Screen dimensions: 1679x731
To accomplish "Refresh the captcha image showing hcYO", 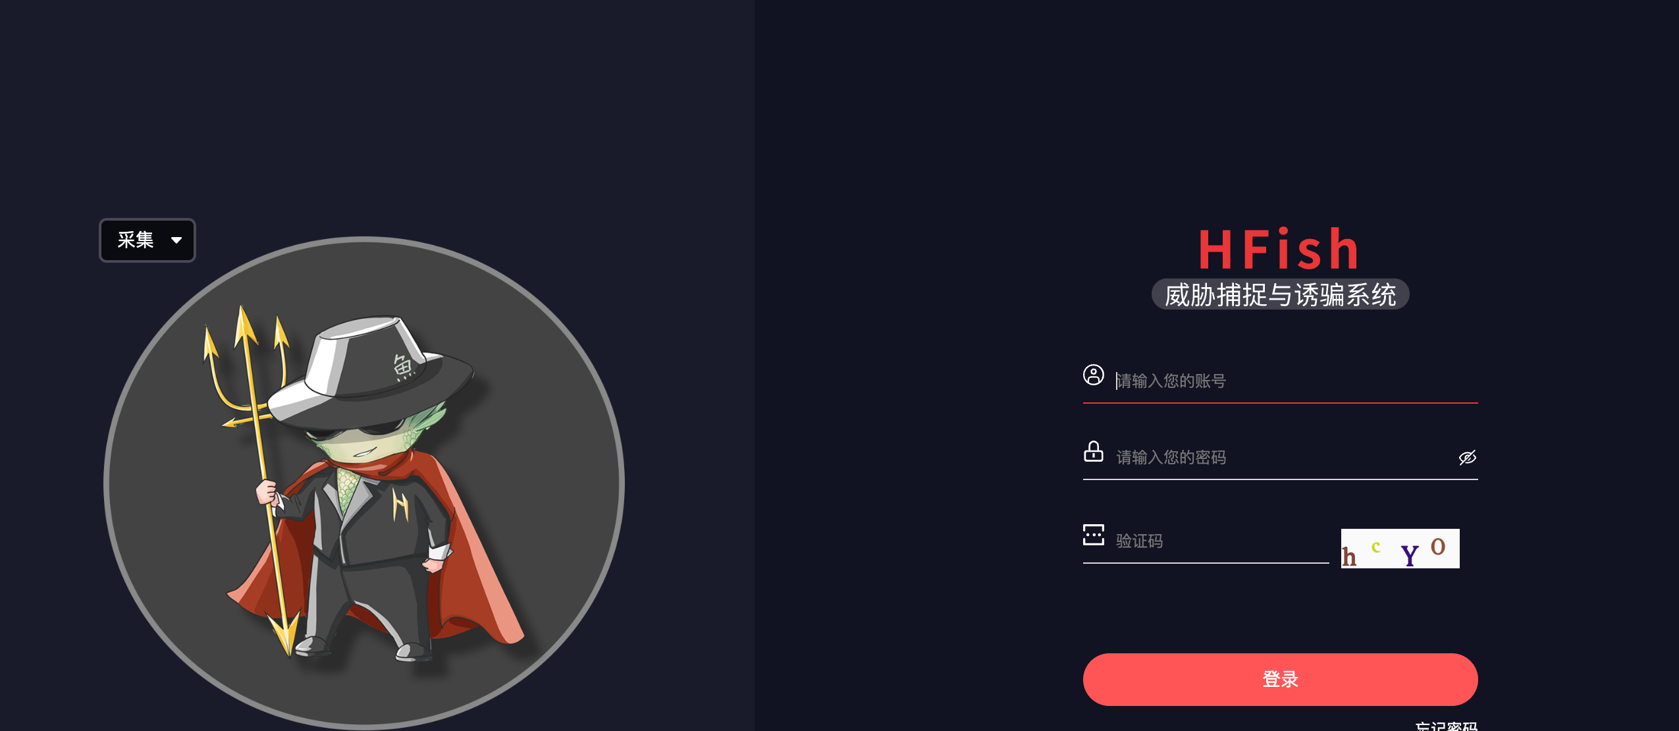I will [x=1400, y=548].
